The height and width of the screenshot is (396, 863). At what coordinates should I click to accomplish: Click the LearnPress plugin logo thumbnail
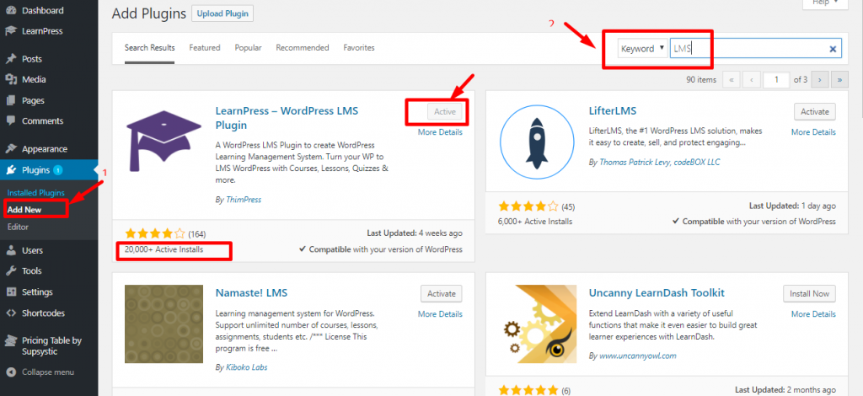coord(163,142)
